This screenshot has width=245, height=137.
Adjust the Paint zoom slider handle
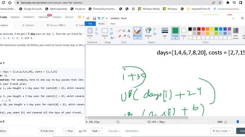238,122
